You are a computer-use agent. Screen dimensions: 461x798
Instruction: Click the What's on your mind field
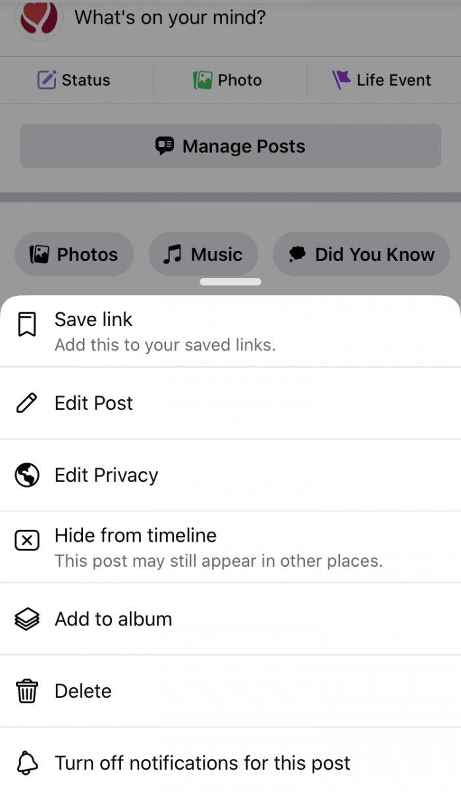tap(168, 18)
